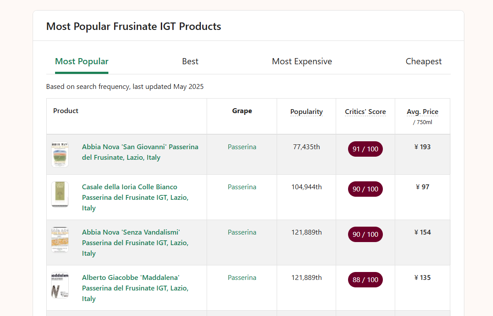Click the Popularity column header

[x=306, y=112]
